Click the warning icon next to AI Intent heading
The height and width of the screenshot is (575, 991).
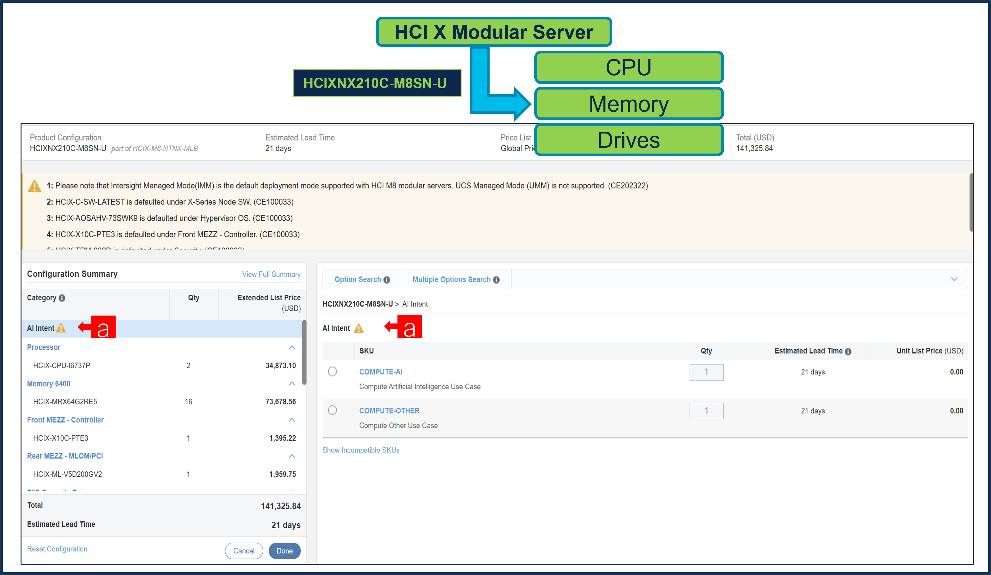point(359,328)
